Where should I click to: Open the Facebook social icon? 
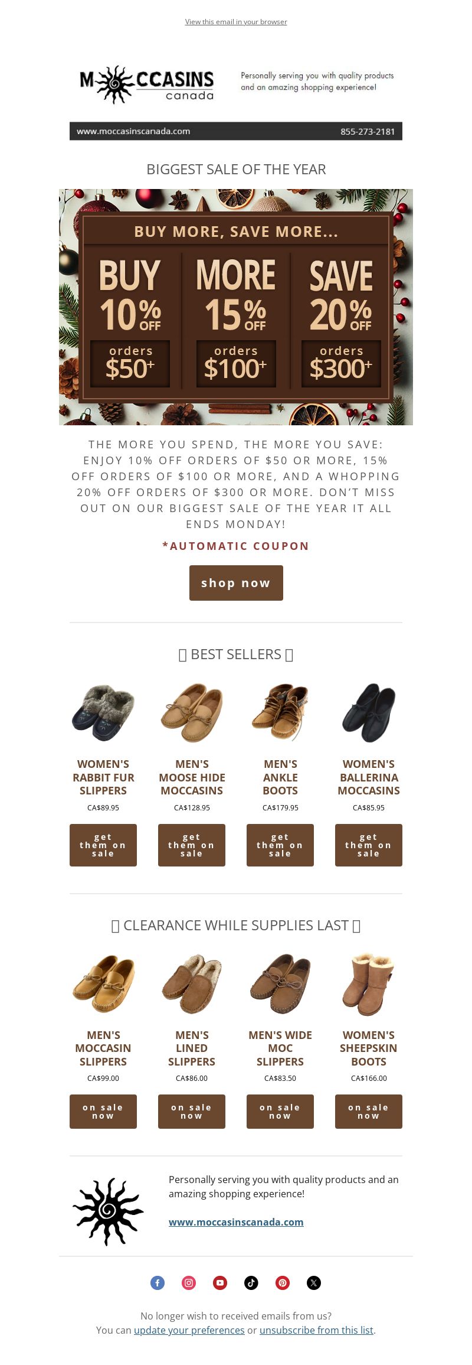point(158,1282)
